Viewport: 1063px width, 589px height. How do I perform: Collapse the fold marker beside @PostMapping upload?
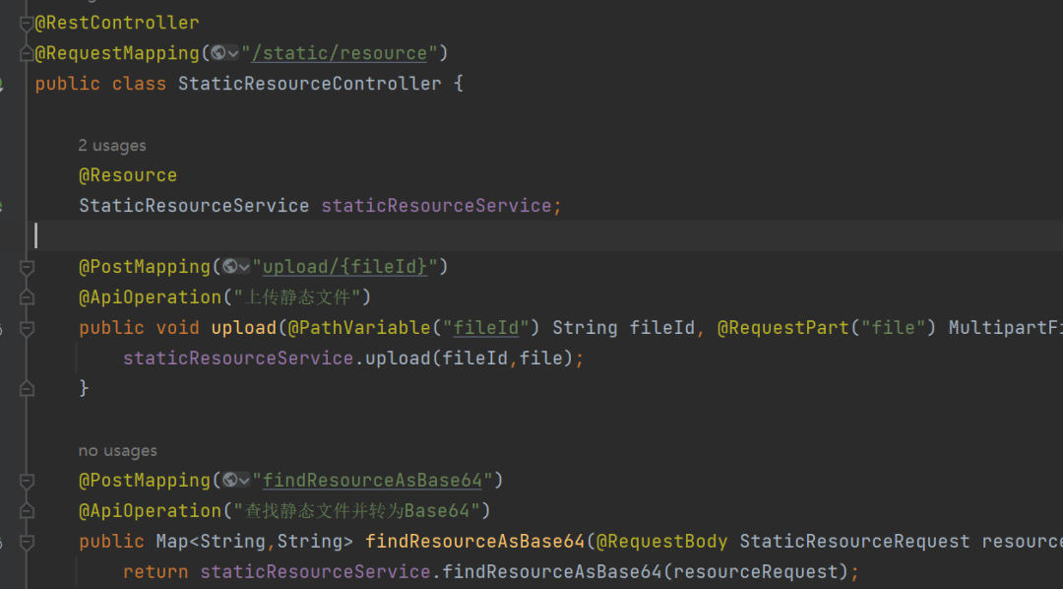[x=27, y=267]
